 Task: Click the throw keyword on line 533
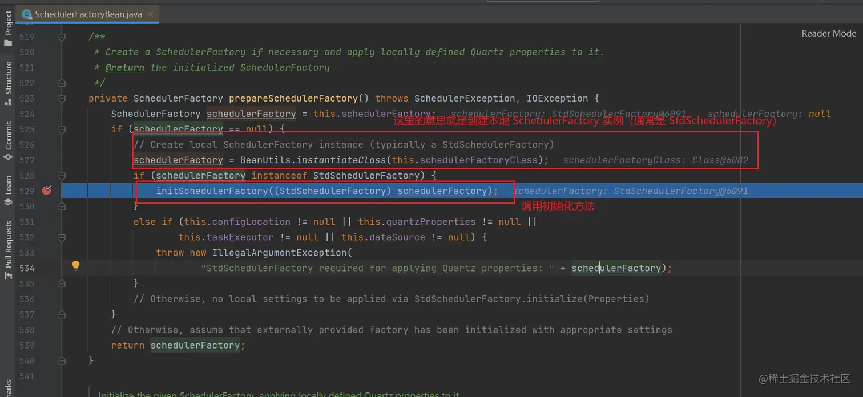(x=170, y=252)
